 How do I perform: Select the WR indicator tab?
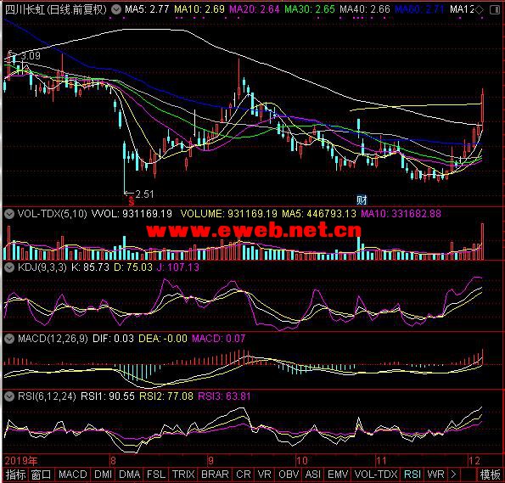[x=435, y=475]
